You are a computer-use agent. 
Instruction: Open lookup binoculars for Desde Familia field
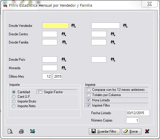[x=64, y=42]
